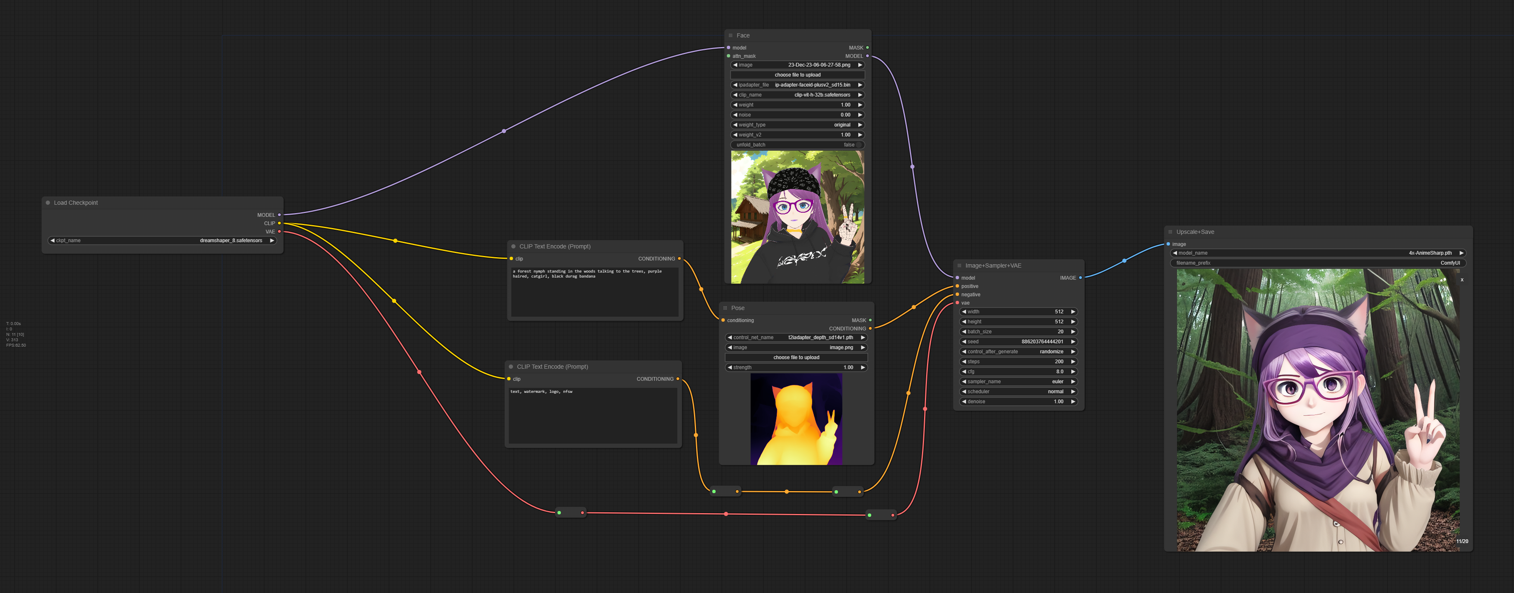Click the strength value slider in Pose node
Image resolution: width=1514 pixels, height=593 pixels.
(x=796, y=367)
